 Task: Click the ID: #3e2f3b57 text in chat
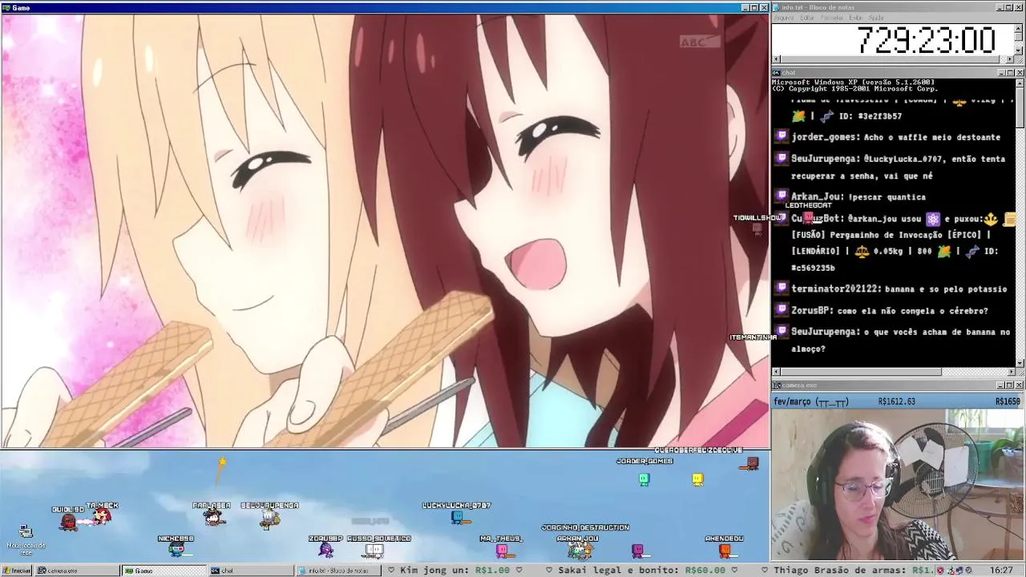pos(870,116)
